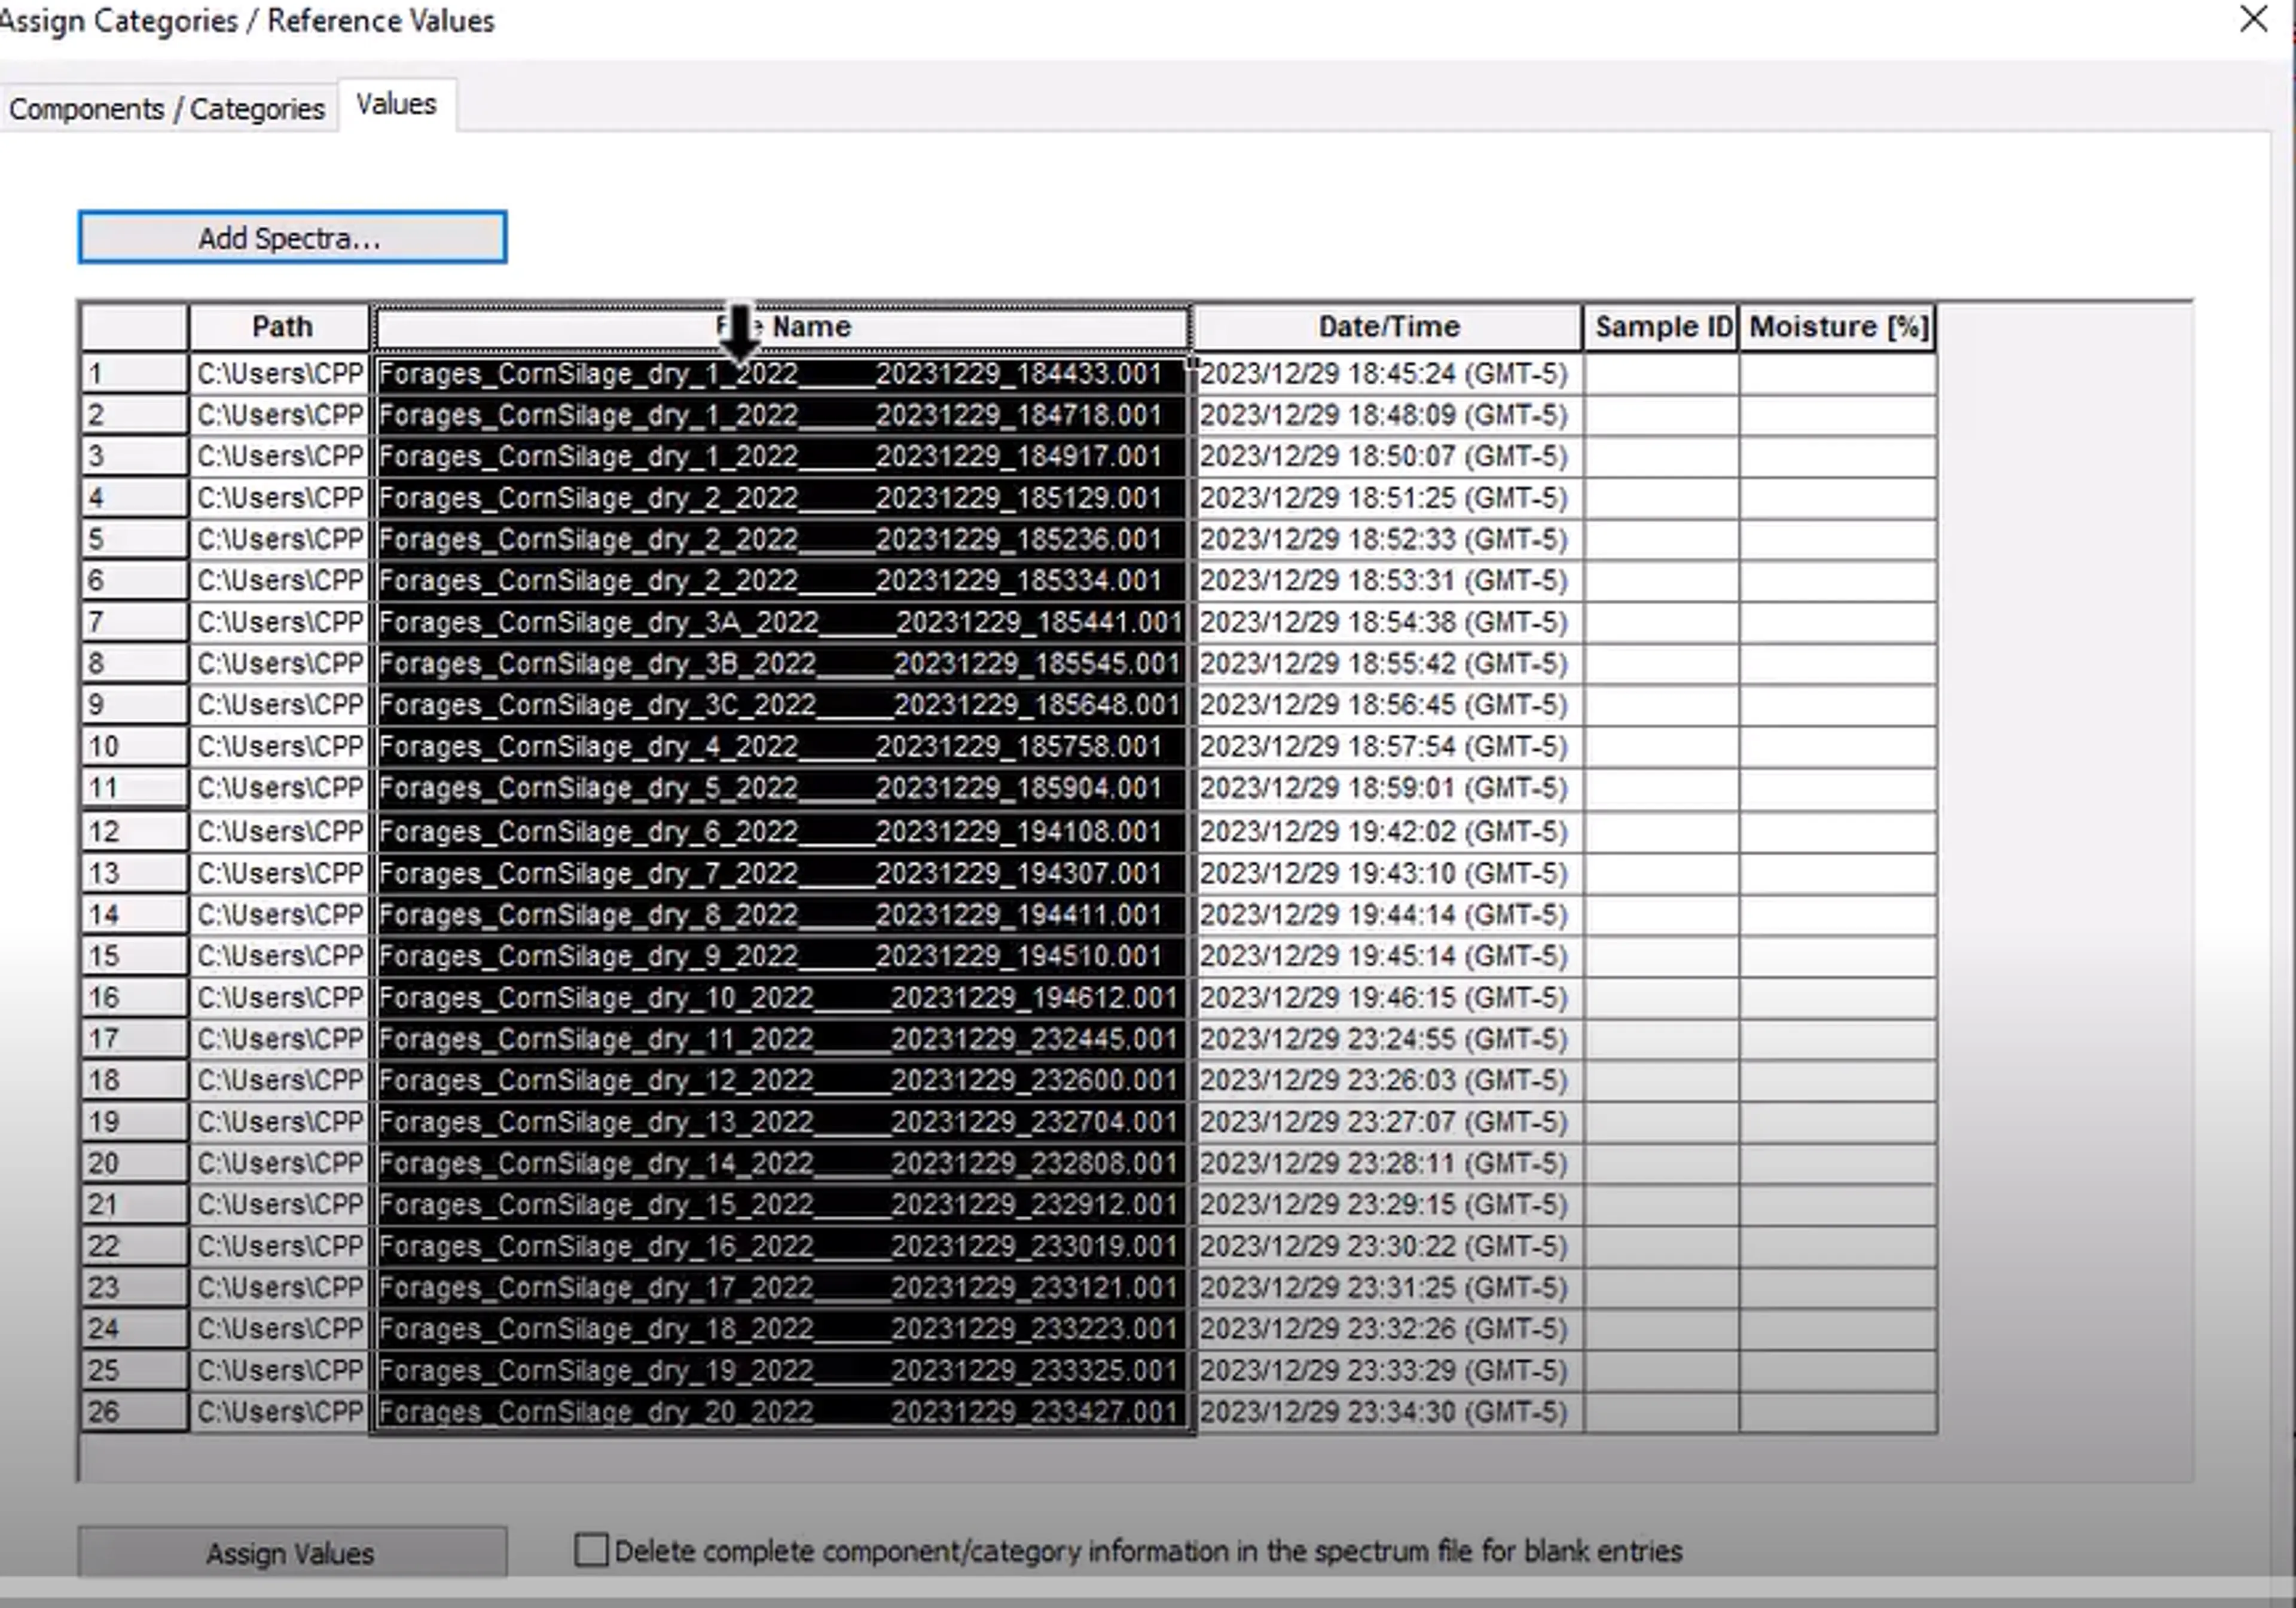This screenshot has width=2296, height=1608.
Task: Click date 2023/12/29 19:42:02 (GMT-5)
Action: tap(1388, 831)
